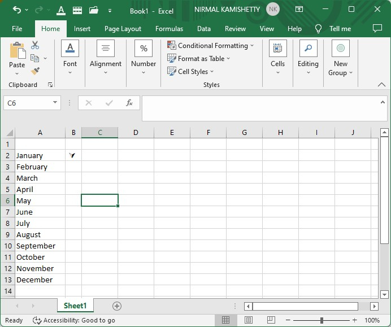
Task: Click the horizontal scrollbar left arrow
Action: pos(248,306)
